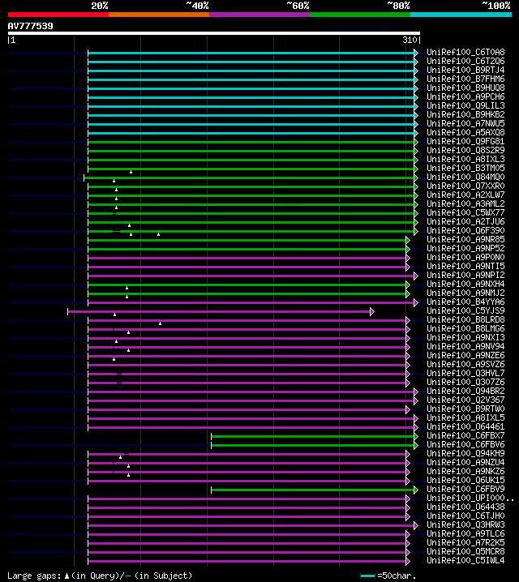Viewport: 519px width, 582px height.
Task: Click the arrowhead ending the C6FBV9 bar
Action: click(416, 490)
